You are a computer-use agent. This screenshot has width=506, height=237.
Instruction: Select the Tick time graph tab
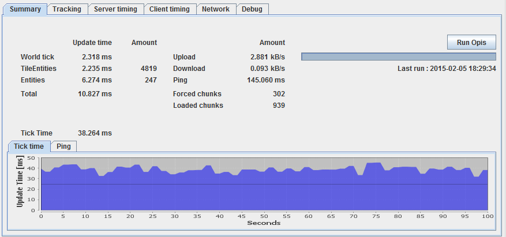pos(29,146)
